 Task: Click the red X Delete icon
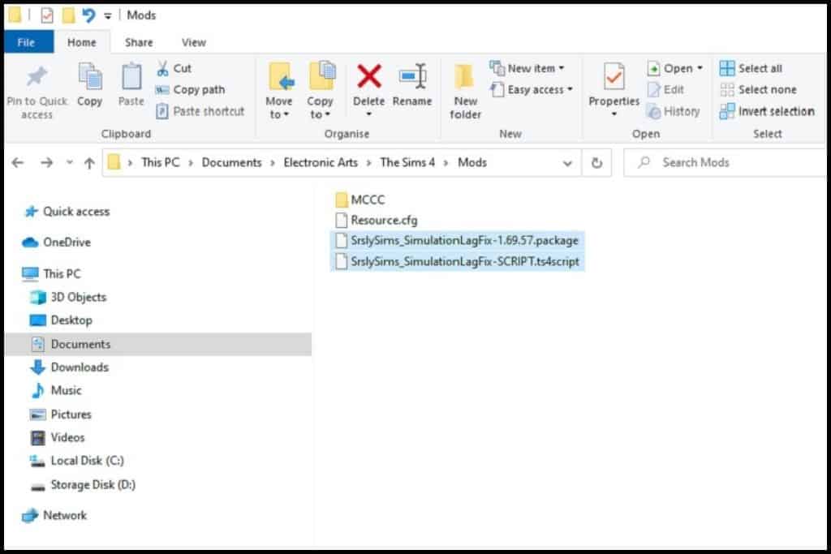[369, 77]
